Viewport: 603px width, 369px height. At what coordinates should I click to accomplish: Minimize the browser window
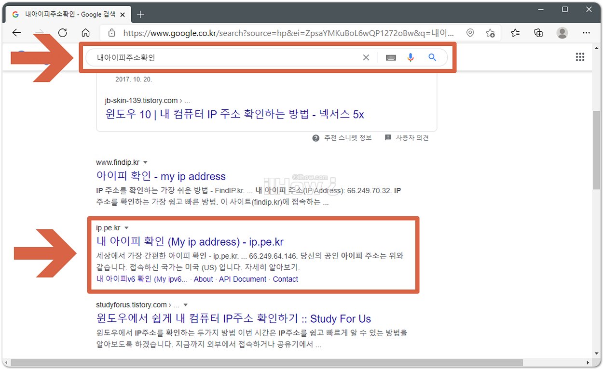540,10
